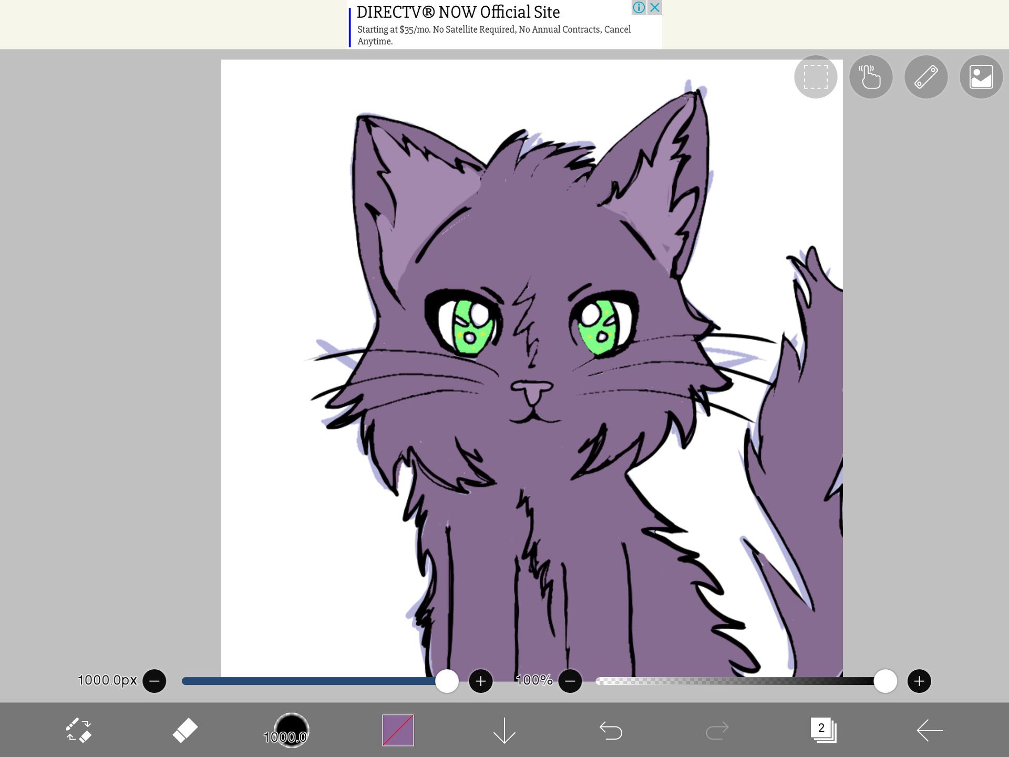Decrease opacity with minus button
The image size is (1009, 757).
570,681
